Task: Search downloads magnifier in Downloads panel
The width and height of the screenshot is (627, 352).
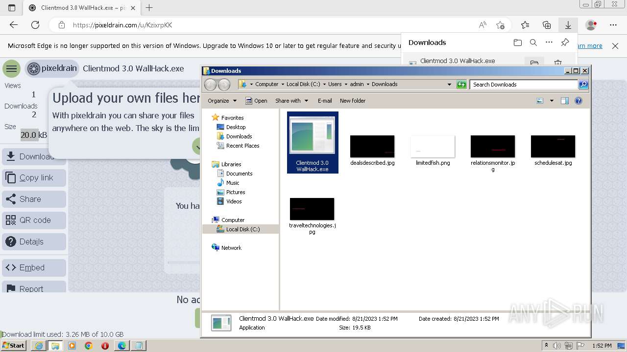Action: [533, 43]
